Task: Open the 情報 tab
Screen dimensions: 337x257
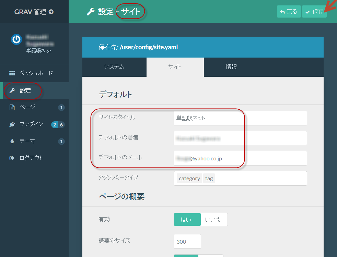Action: [x=231, y=67]
